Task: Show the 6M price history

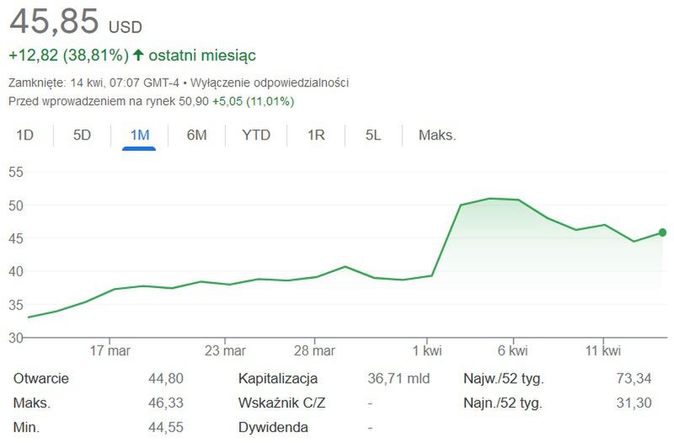Action: (196, 135)
